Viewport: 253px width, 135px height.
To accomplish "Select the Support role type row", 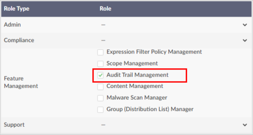I will click(126, 125).
